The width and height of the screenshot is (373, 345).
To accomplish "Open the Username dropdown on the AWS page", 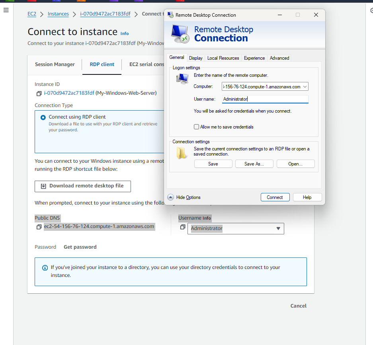I will click(x=278, y=228).
